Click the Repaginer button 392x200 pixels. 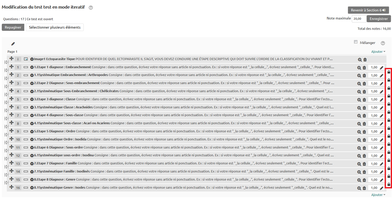13,27
